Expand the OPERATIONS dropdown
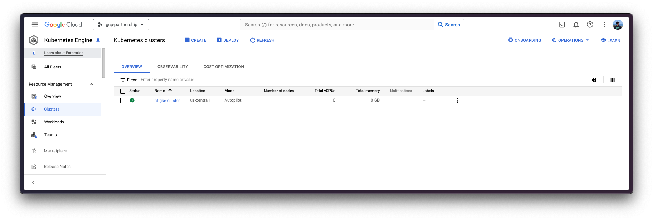653x220 pixels. (570, 40)
